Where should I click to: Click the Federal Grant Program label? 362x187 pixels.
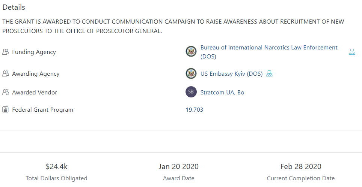pyautogui.click(x=42, y=110)
